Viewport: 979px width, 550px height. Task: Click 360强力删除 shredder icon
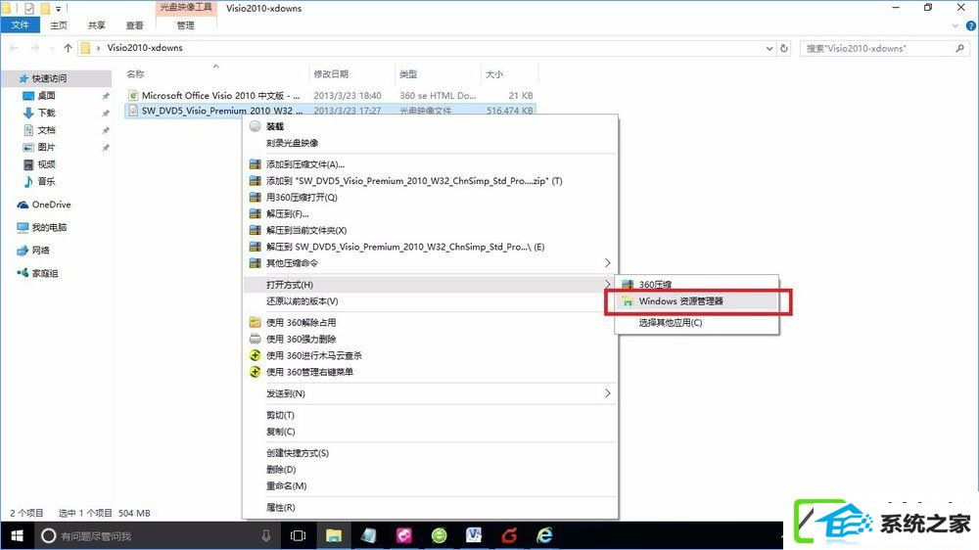click(255, 339)
